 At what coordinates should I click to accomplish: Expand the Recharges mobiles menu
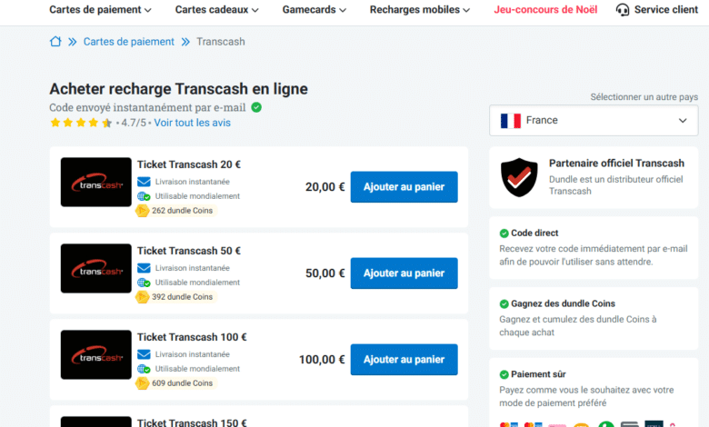pyautogui.click(x=420, y=9)
